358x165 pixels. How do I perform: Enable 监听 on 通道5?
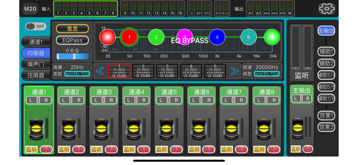coord(162,150)
